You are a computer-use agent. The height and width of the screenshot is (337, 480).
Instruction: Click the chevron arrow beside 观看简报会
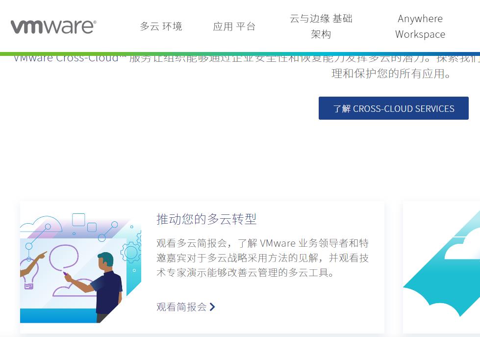(x=212, y=307)
